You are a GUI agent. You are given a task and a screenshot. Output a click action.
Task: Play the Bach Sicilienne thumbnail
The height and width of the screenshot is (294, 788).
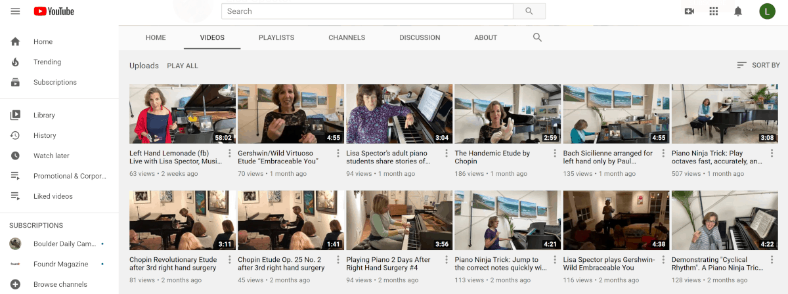pos(616,114)
